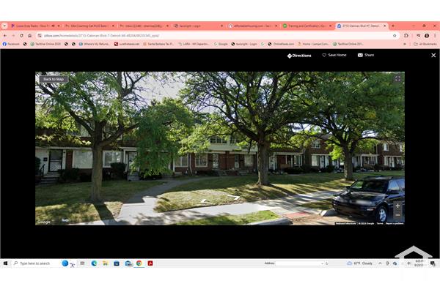Image resolution: width=440 pixels, height=289 pixels.
Task: Click the Windows search box
Action: [34, 263]
